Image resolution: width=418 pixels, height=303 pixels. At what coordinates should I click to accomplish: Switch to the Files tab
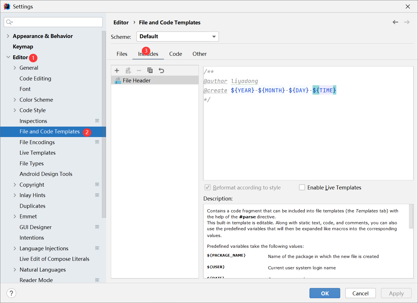pos(122,54)
